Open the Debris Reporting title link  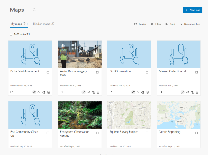(x=170, y=132)
